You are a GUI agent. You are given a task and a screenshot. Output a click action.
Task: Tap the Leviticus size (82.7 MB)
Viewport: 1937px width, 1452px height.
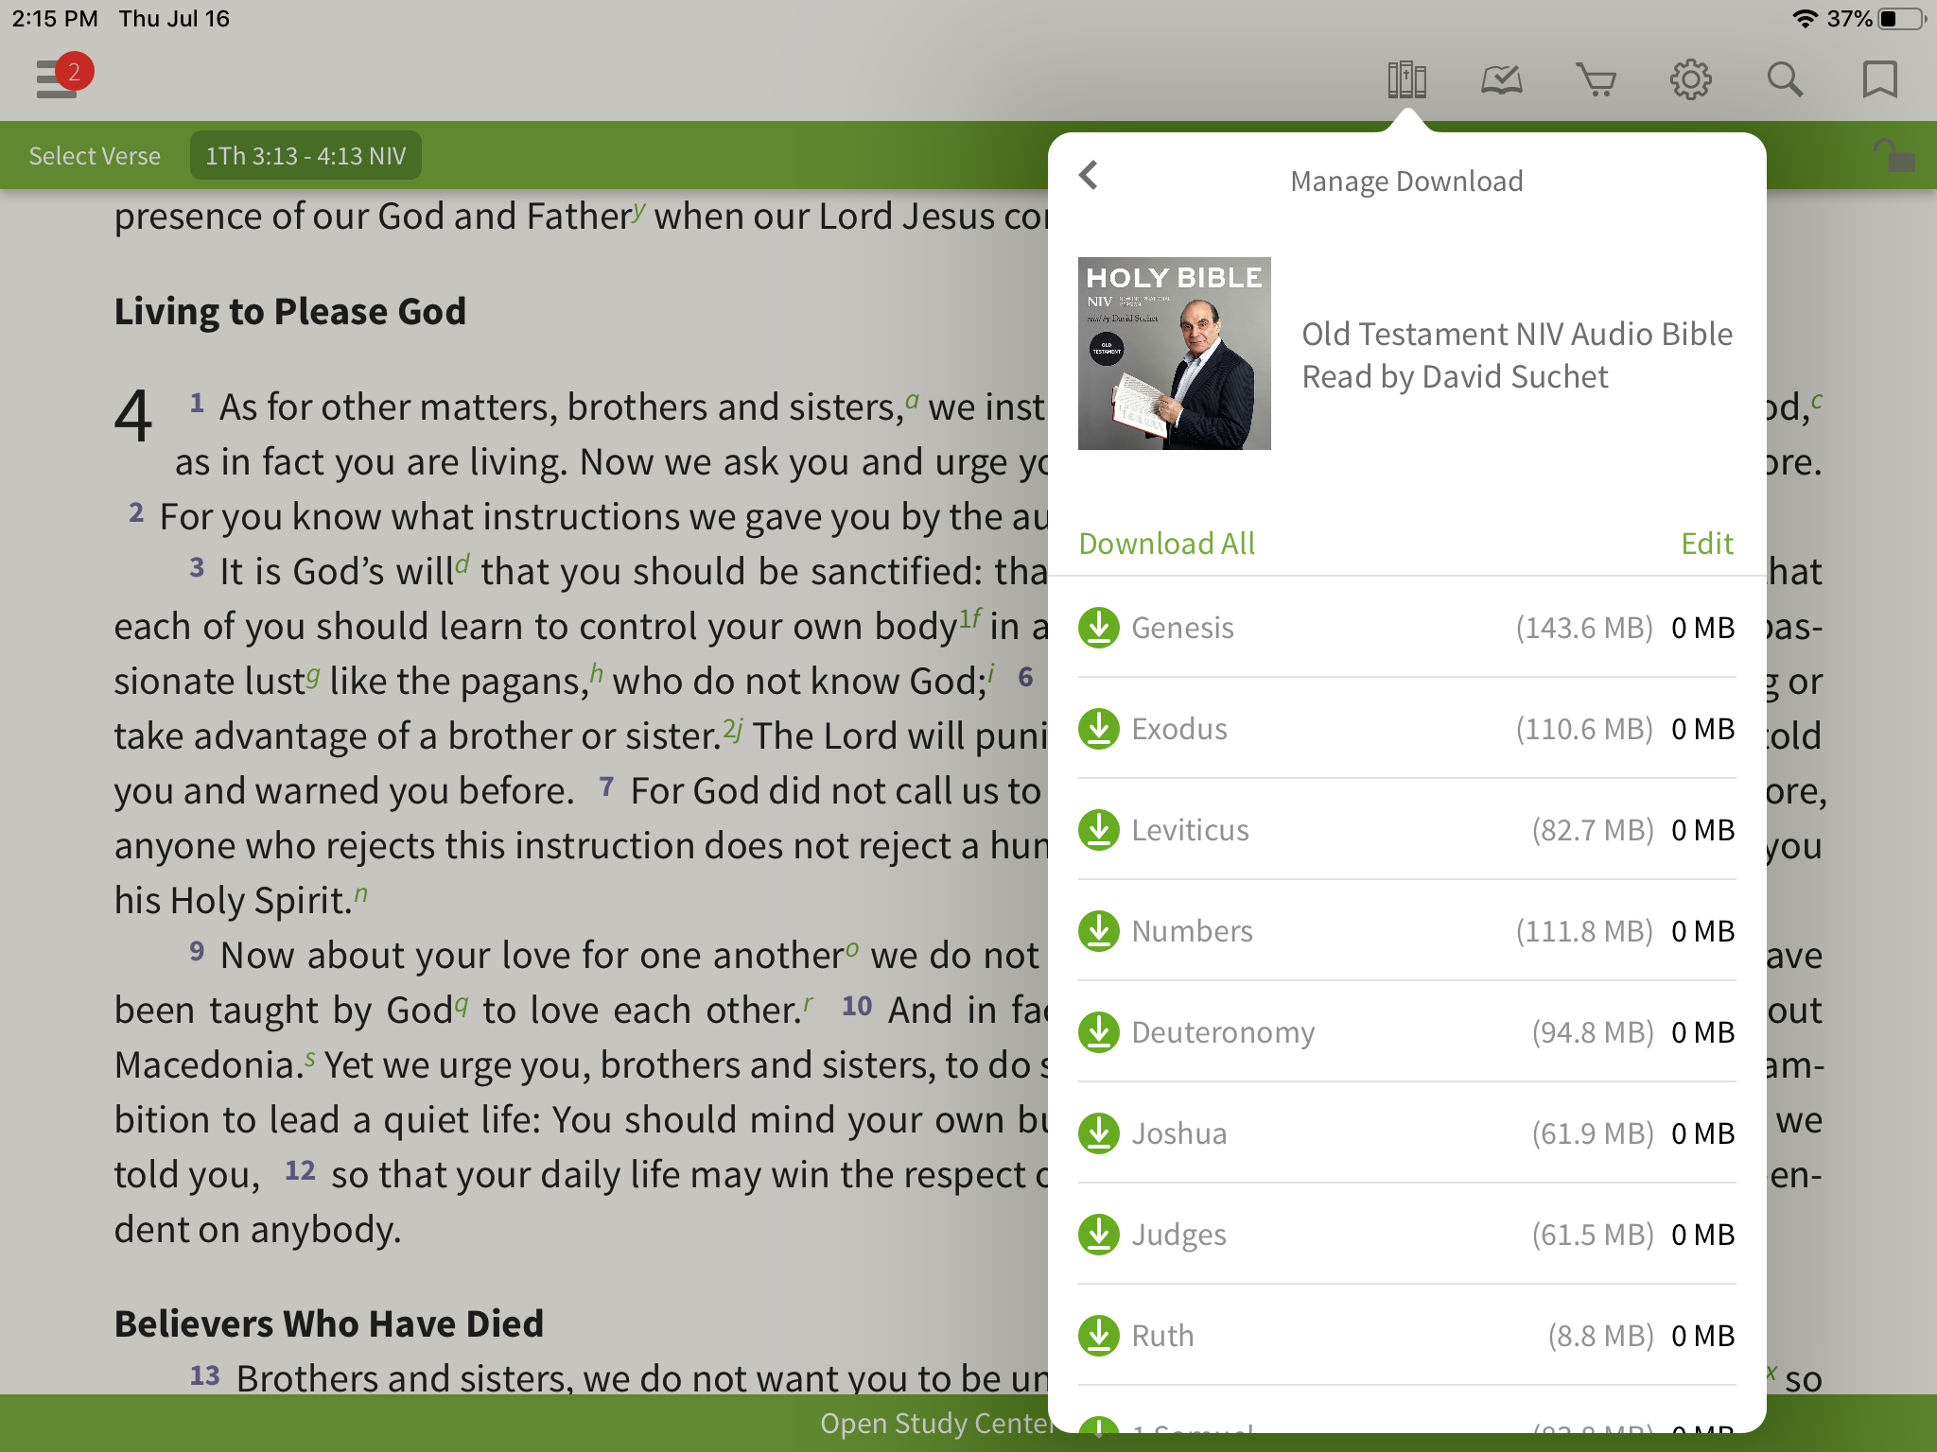click(x=1593, y=830)
